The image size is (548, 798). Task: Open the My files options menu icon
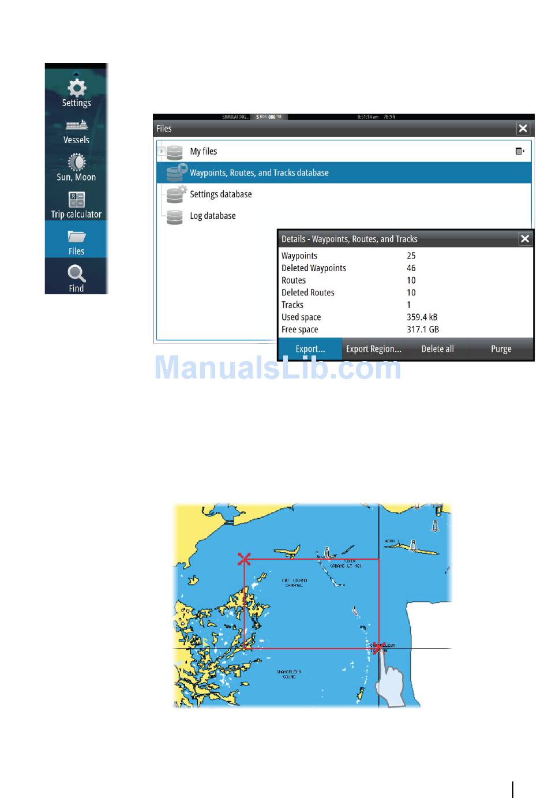[520, 151]
